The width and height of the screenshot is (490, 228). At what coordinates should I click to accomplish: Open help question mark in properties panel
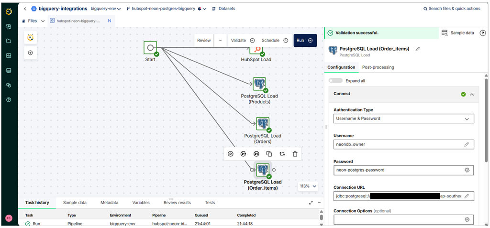tap(482, 33)
